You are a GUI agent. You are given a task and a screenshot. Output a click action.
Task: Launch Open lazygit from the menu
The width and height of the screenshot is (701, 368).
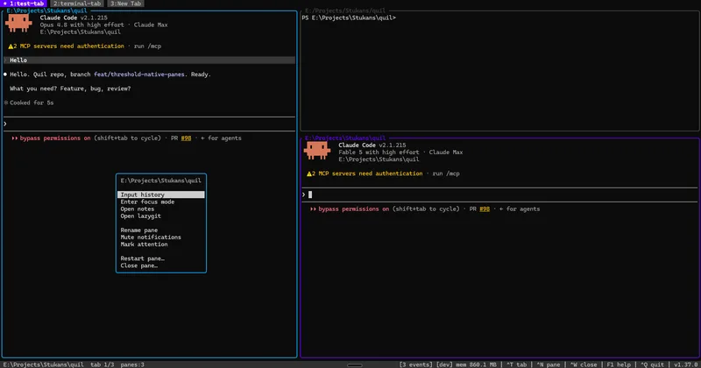[x=140, y=216]
